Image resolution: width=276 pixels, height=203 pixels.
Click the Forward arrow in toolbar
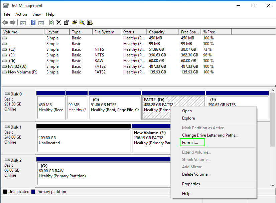[13, 22]
